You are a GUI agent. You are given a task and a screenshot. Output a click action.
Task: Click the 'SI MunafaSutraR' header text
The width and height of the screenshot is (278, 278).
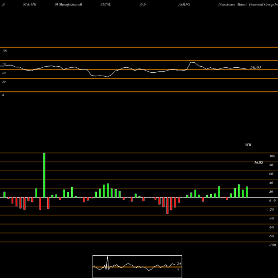(68, 4)
